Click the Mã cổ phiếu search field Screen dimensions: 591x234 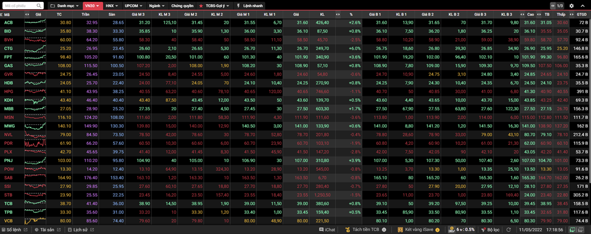pos(24,6)
